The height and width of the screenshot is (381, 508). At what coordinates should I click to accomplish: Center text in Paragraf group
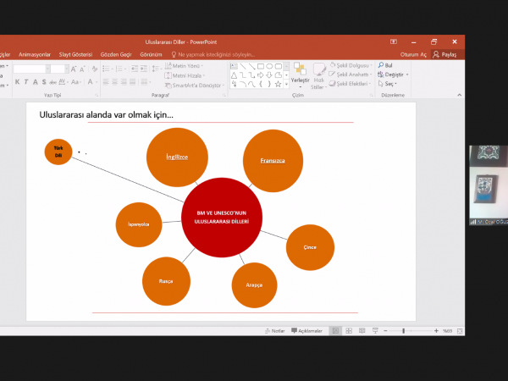pos(114,82)
